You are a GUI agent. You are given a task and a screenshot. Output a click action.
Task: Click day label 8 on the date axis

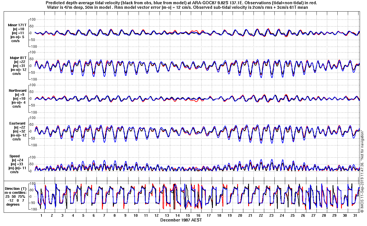point(115,215)
